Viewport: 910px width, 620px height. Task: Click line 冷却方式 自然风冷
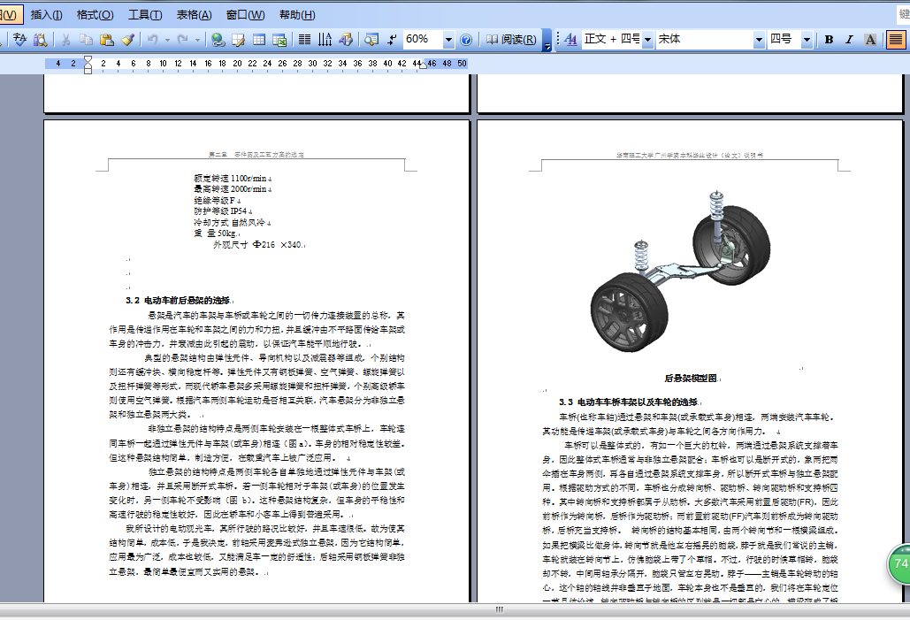(231, 222)
